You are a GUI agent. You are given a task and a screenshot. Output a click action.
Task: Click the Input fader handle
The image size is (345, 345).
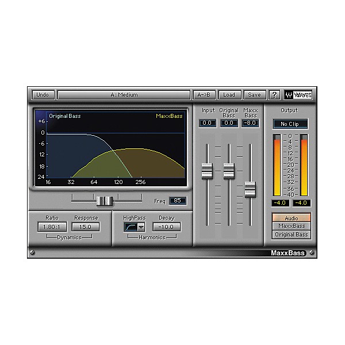tap(207, 171)
